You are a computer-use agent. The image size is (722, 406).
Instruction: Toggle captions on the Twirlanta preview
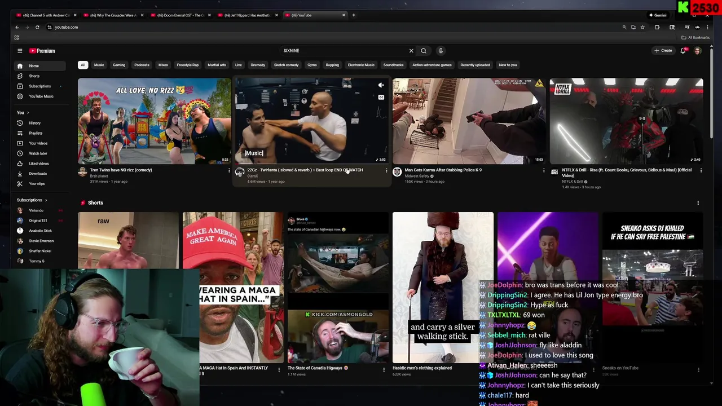[x=381, y=98]
